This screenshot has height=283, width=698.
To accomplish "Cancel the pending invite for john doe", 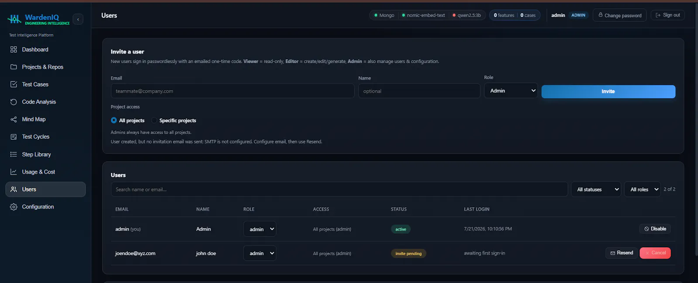I will coord(655,253).
